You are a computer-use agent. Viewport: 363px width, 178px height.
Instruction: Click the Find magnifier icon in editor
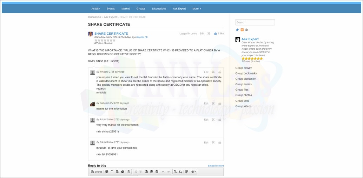click(175, 172)
